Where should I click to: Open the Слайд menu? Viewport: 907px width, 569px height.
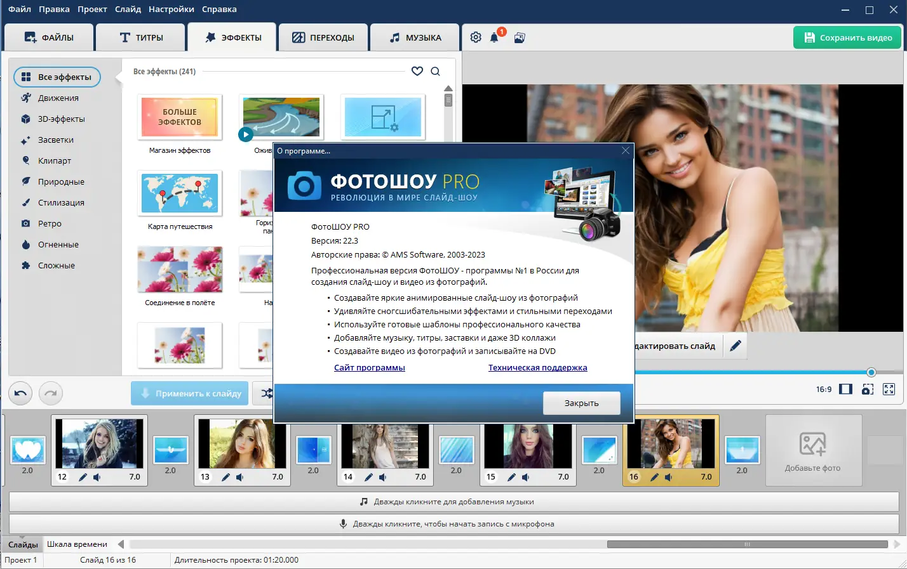pos(128,9)
